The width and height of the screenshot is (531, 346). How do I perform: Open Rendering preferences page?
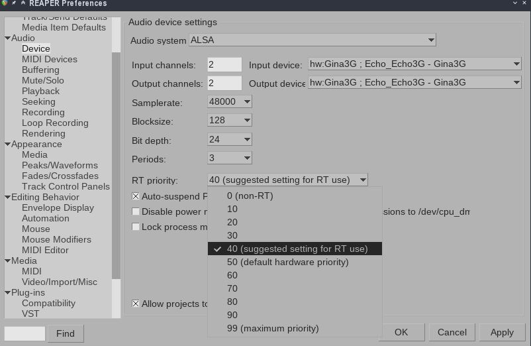(x=44, y=133)
